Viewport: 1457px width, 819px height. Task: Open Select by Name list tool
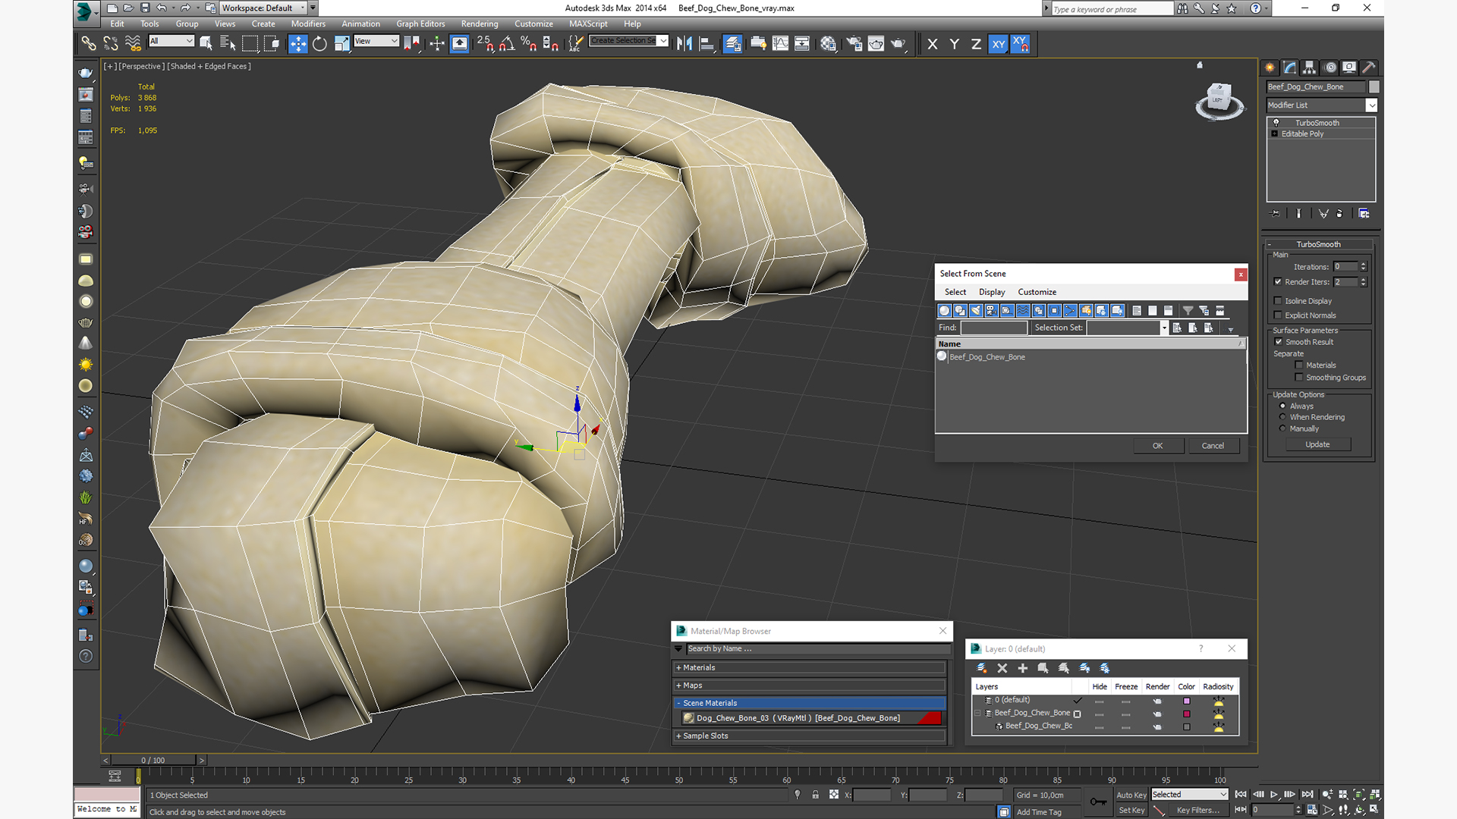[227, 44]
